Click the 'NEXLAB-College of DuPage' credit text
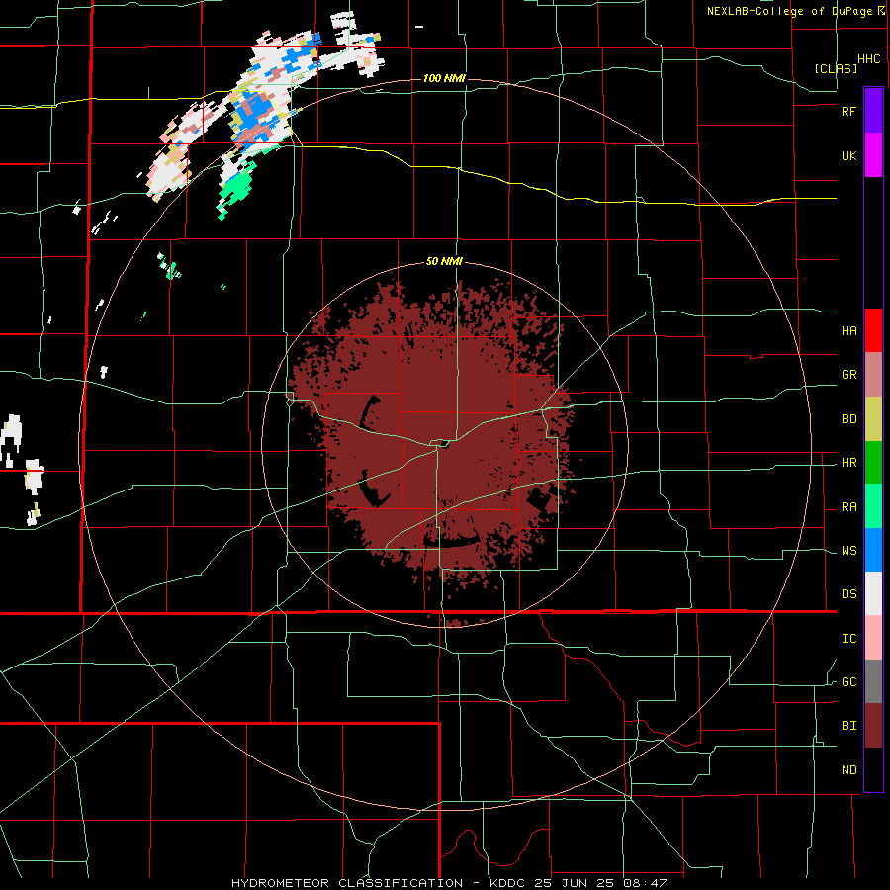Image resolution: width=890 pixels, height=890 pixels. click(789, 11)
